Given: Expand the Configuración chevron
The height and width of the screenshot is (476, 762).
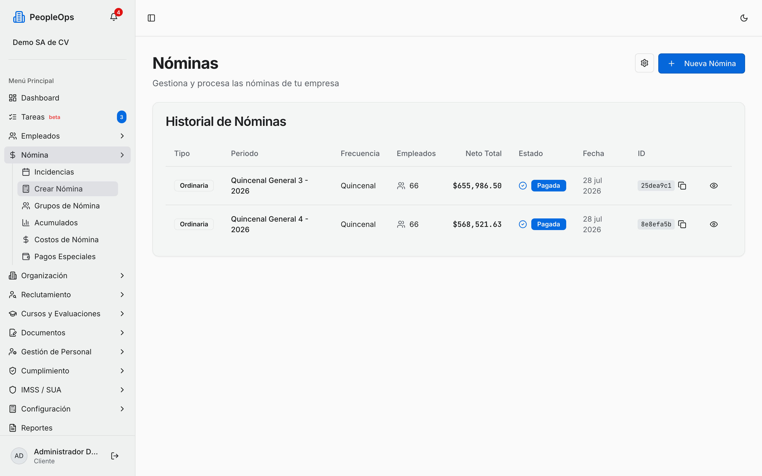Looking at the screenshot, I should 122,409.
